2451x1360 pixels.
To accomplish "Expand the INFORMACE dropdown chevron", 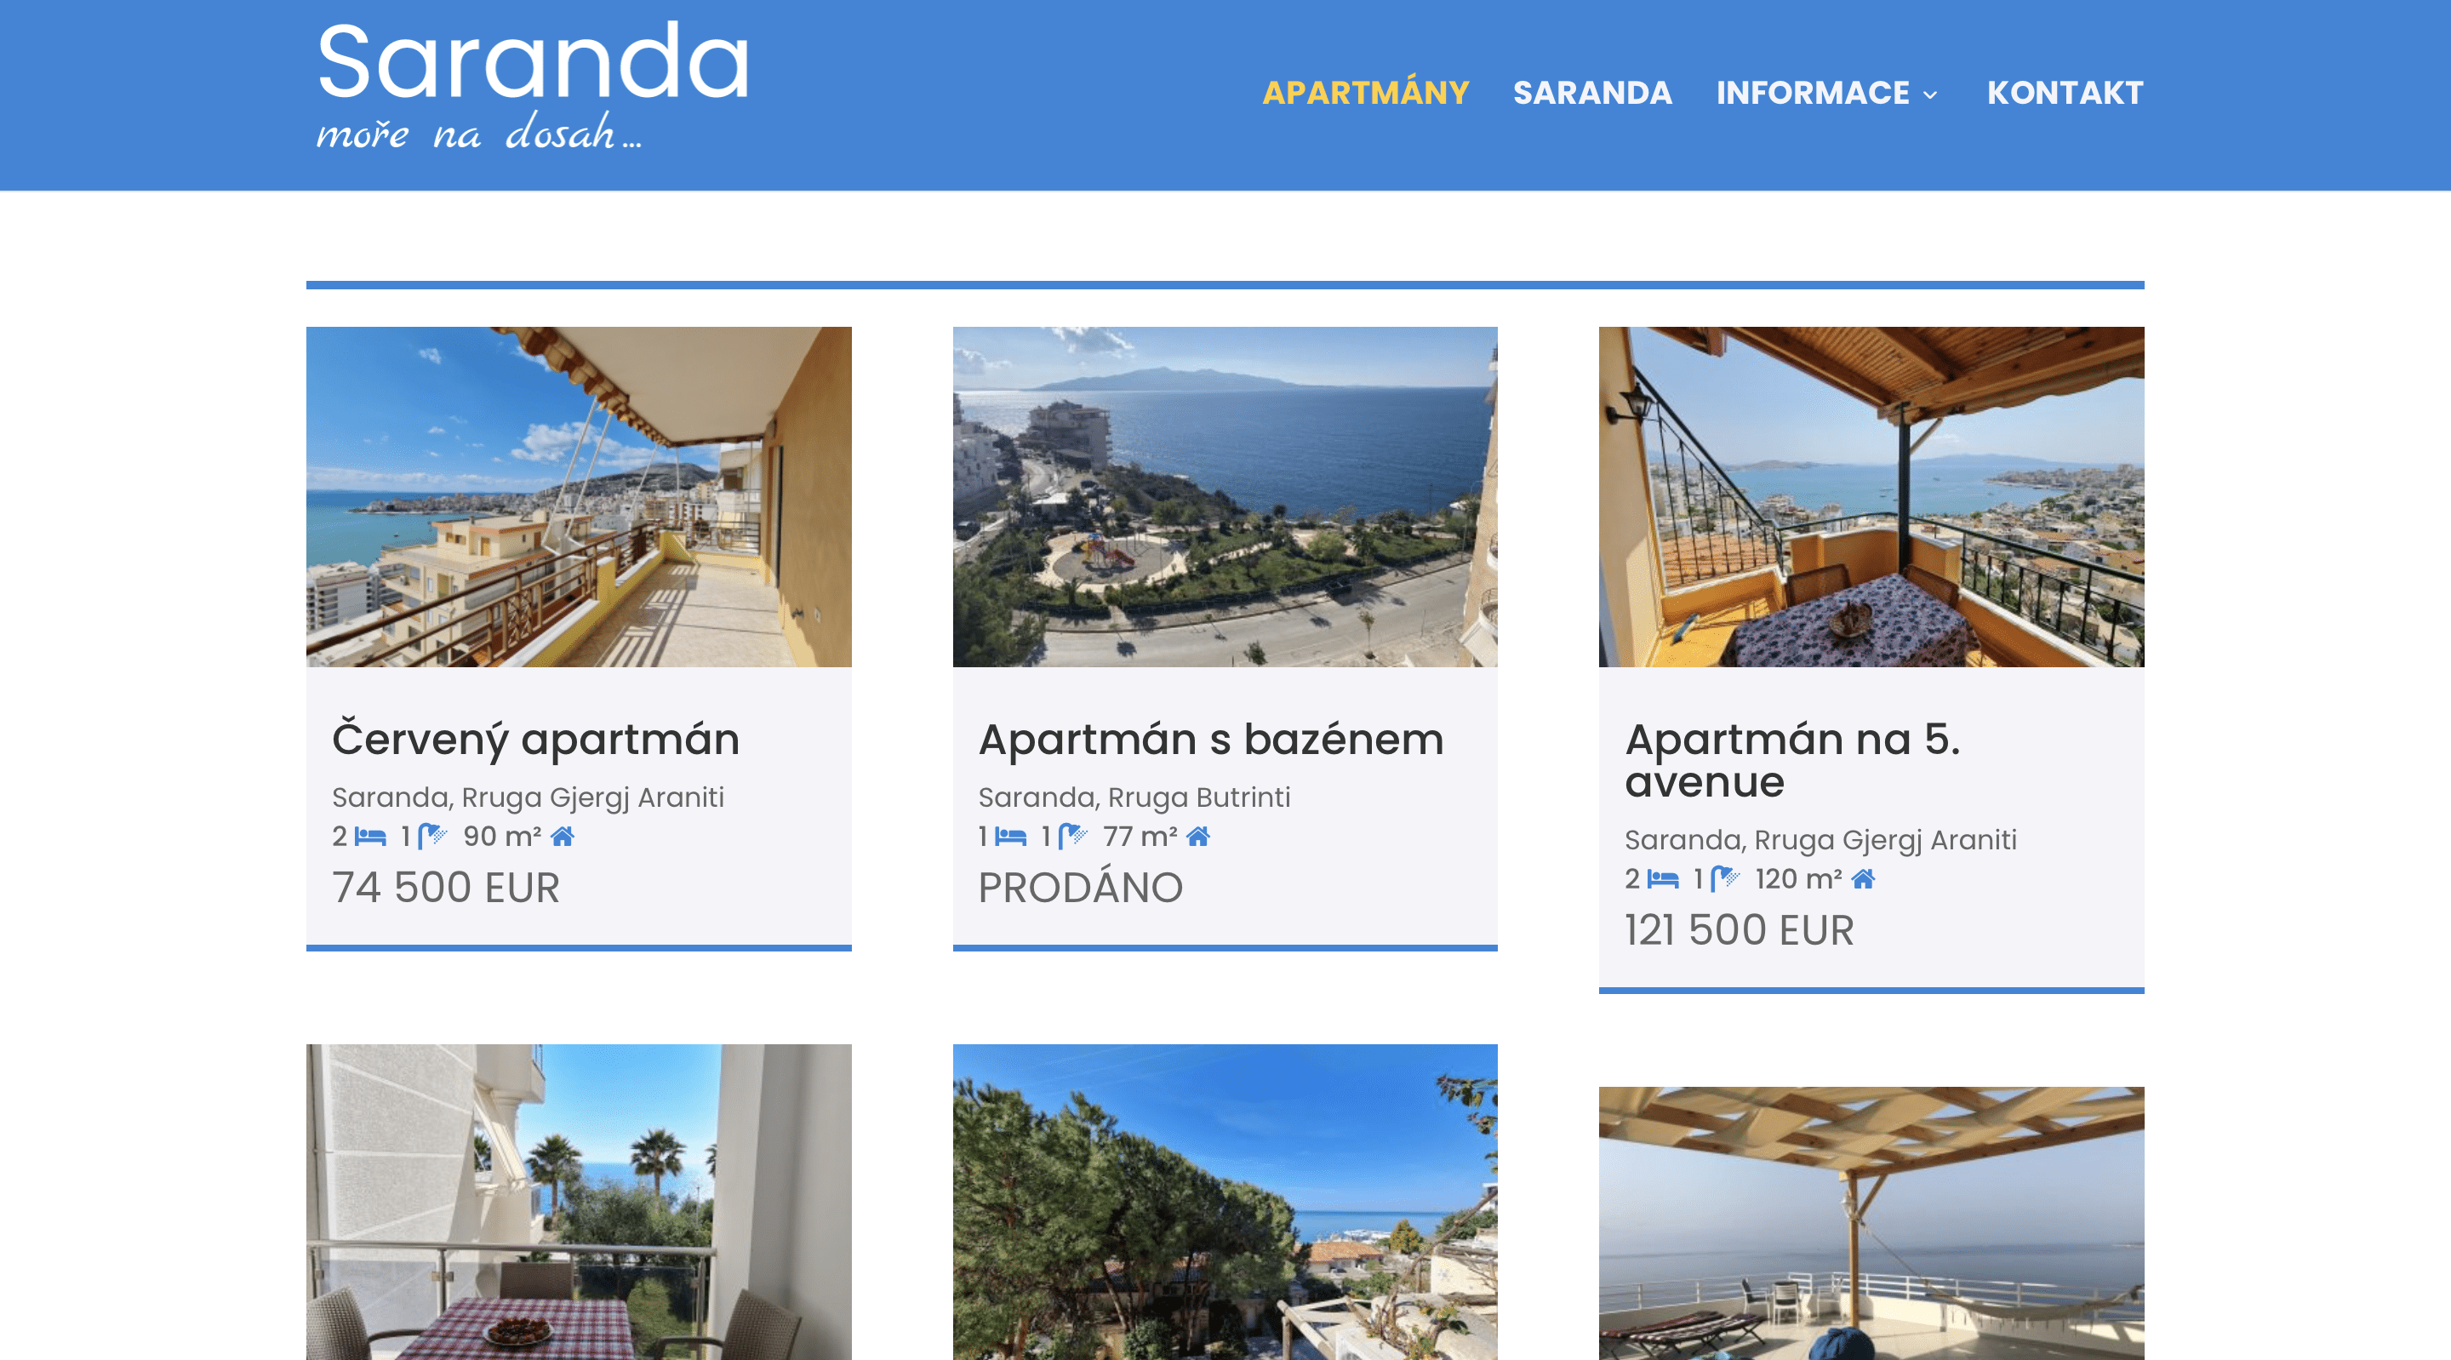I will coord(1929,94).
